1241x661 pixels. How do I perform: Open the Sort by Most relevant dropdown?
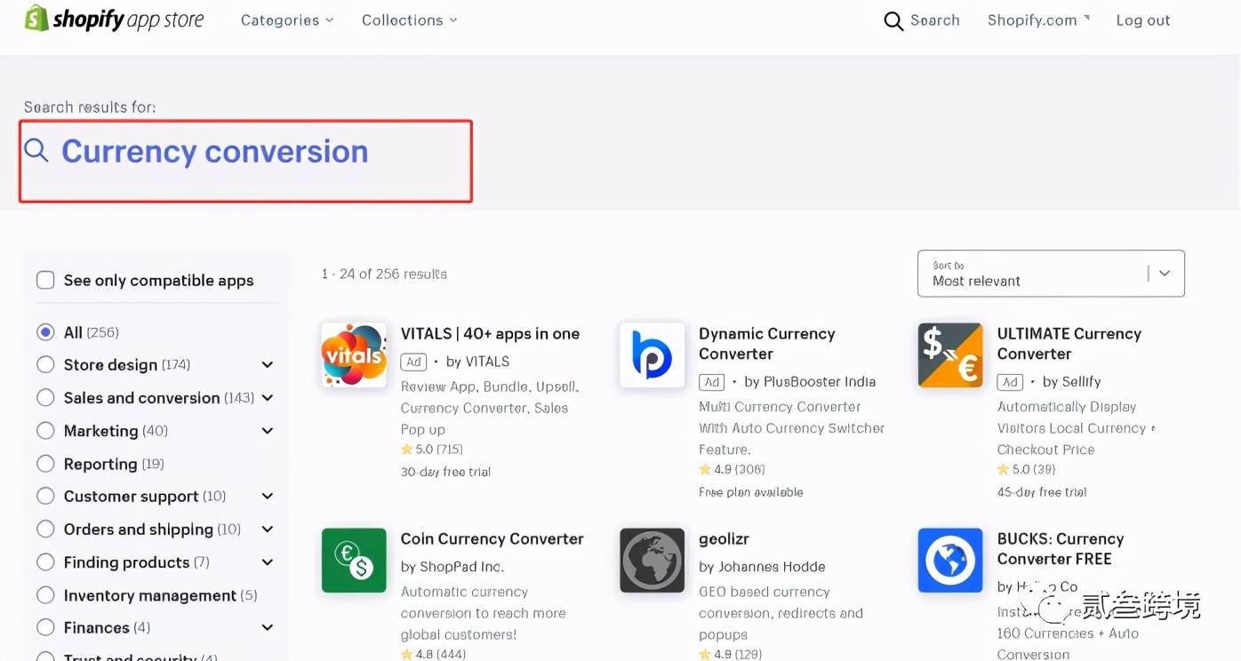click(x=1051, y=274)
